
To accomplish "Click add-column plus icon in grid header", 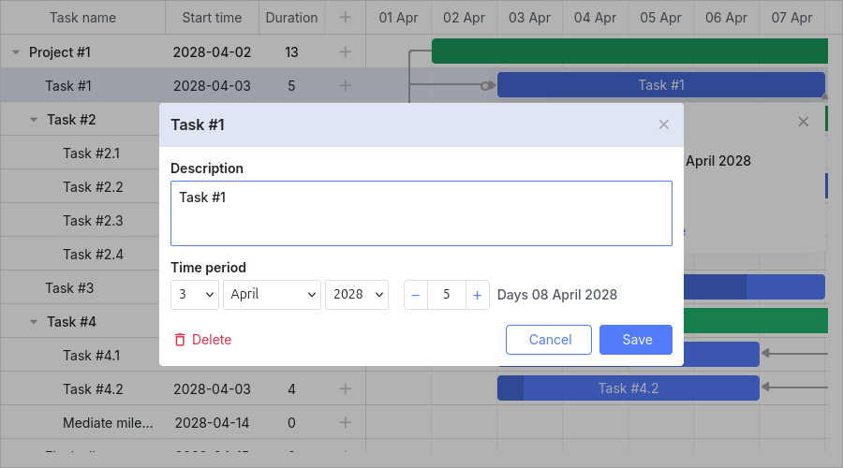I will pyautogui.click(x=345, y=18).
